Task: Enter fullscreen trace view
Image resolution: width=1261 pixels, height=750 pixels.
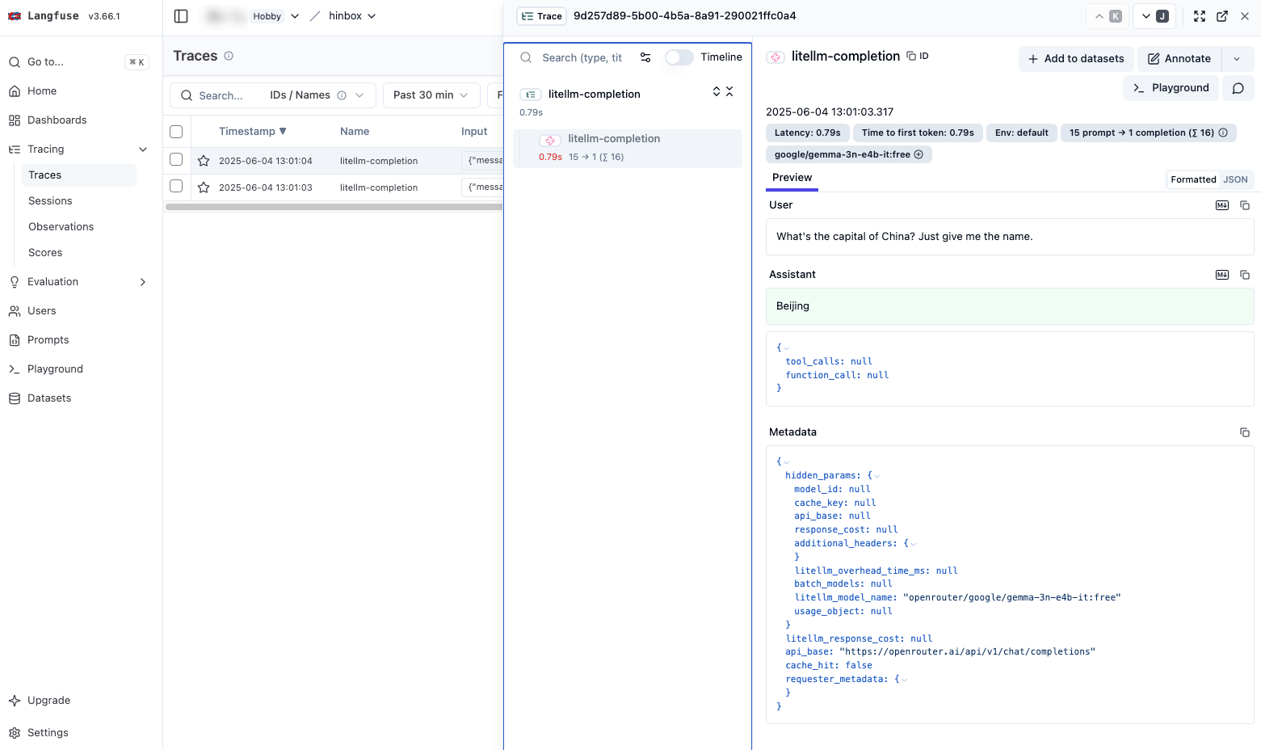Action: pos(1200,16)
